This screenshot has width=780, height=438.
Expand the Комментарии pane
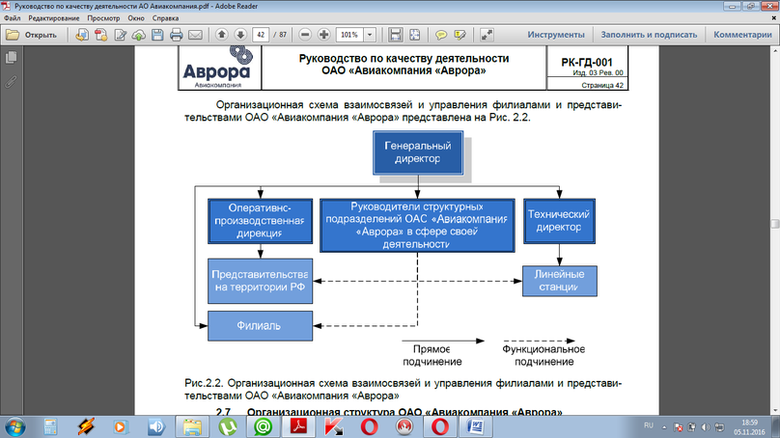point(742,35)
